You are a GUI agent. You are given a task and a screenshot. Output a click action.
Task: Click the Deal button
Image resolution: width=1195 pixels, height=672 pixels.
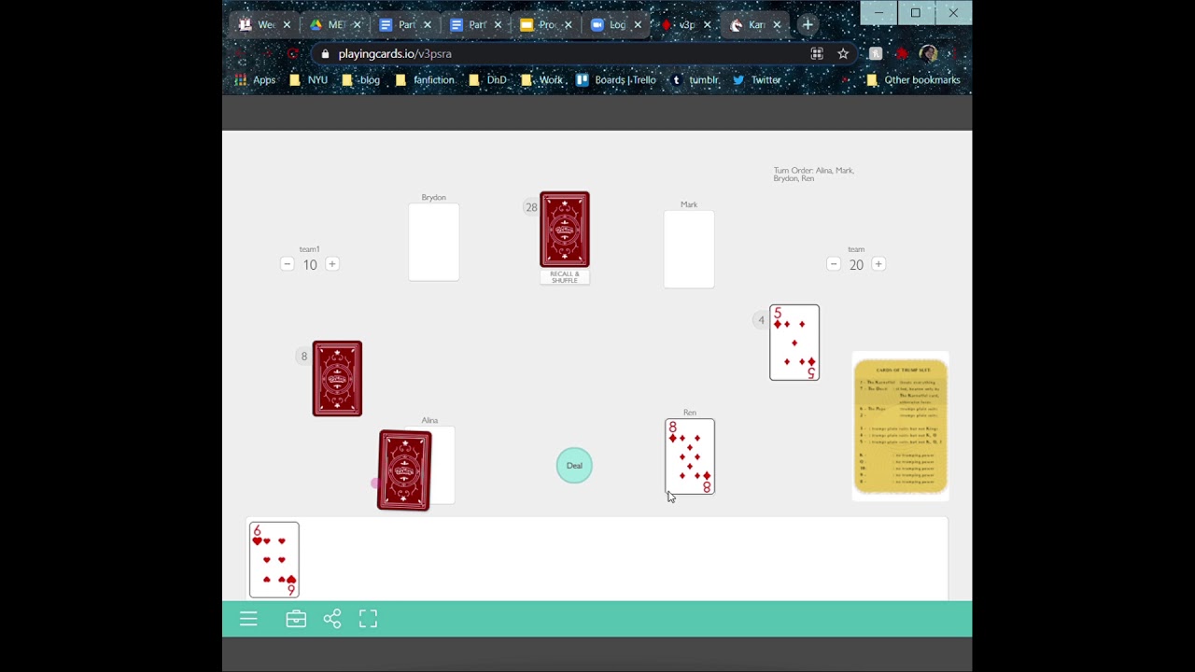[x=574, y=466]
